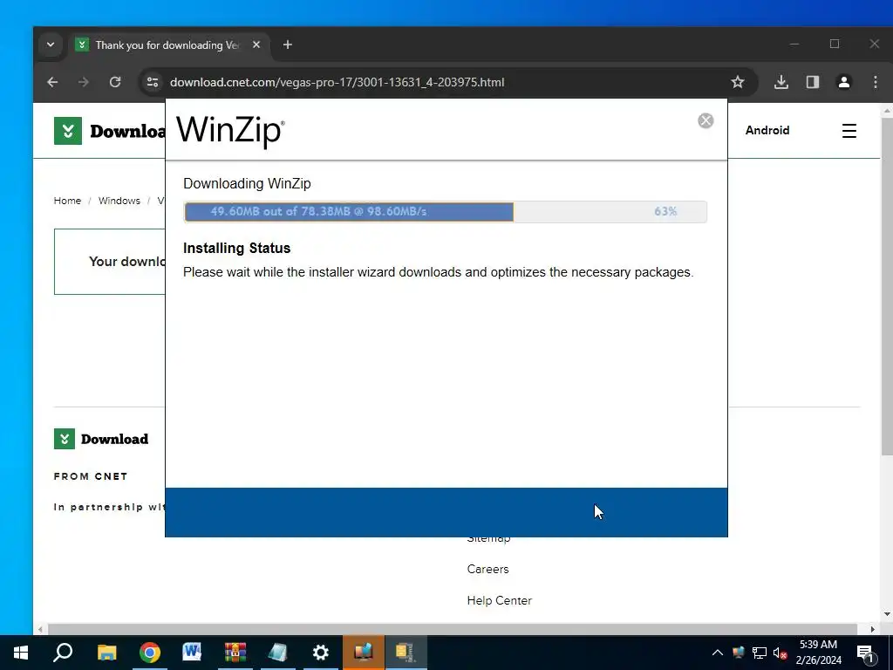Open the Windows Start menu
The height and width of the screenshot is (670, 893).
21,653
